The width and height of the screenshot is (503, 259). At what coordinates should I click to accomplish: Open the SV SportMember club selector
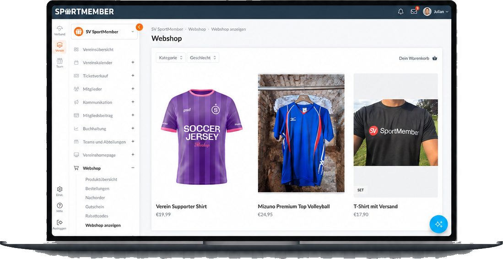(104, 32)
